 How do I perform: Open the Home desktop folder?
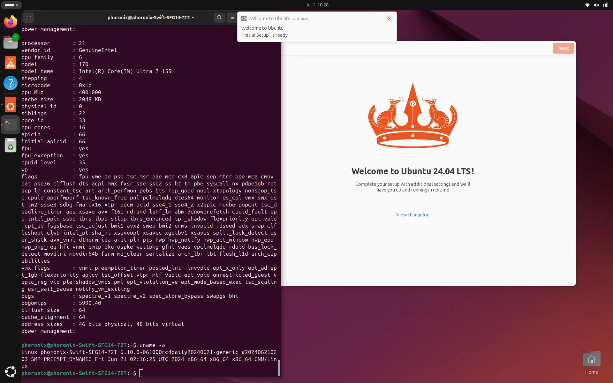tap(591, 363)
